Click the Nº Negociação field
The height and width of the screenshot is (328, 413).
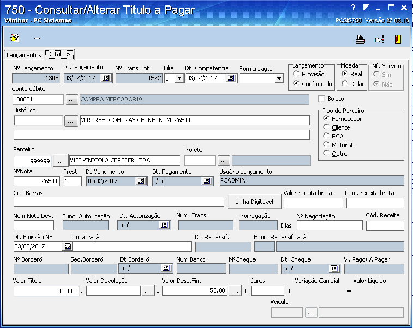(330, 226)
